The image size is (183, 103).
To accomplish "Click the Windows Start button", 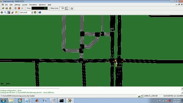I will point(3,101).
